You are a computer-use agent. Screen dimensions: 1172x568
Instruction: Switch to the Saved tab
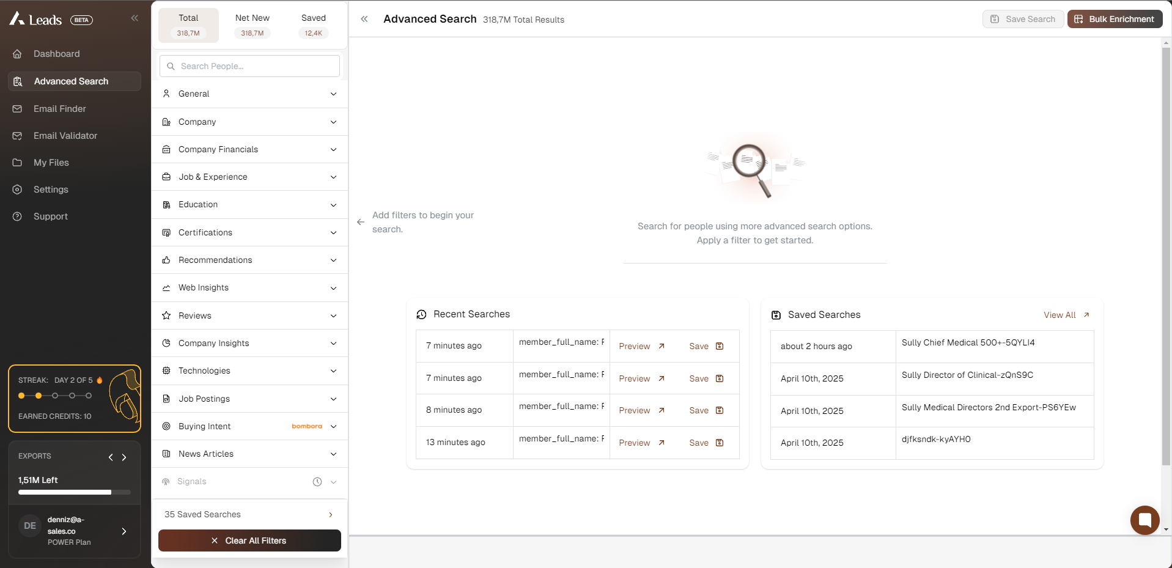tap(313, 25)
